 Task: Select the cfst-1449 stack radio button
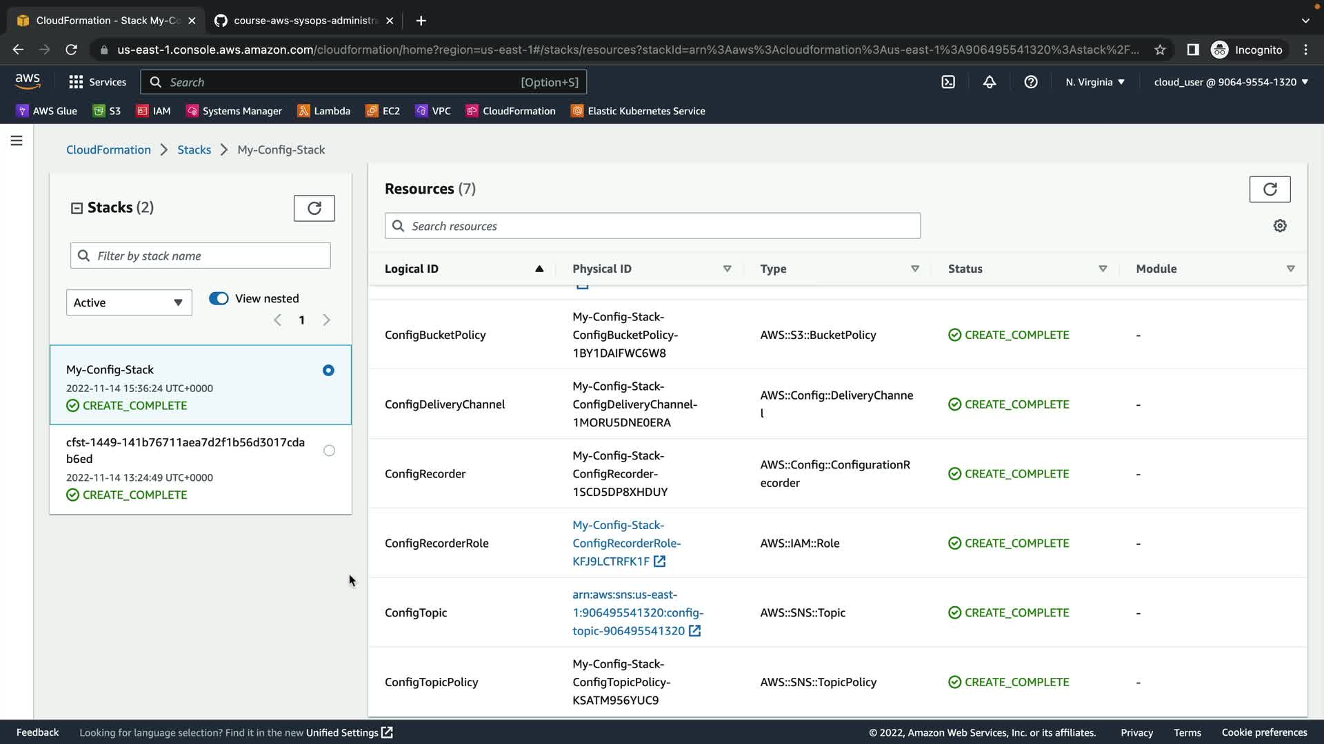329,451
